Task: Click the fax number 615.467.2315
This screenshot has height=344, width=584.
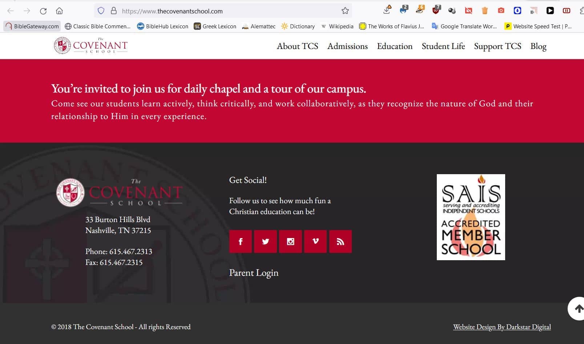Action: pyautogui.click(x=121, y=262)
